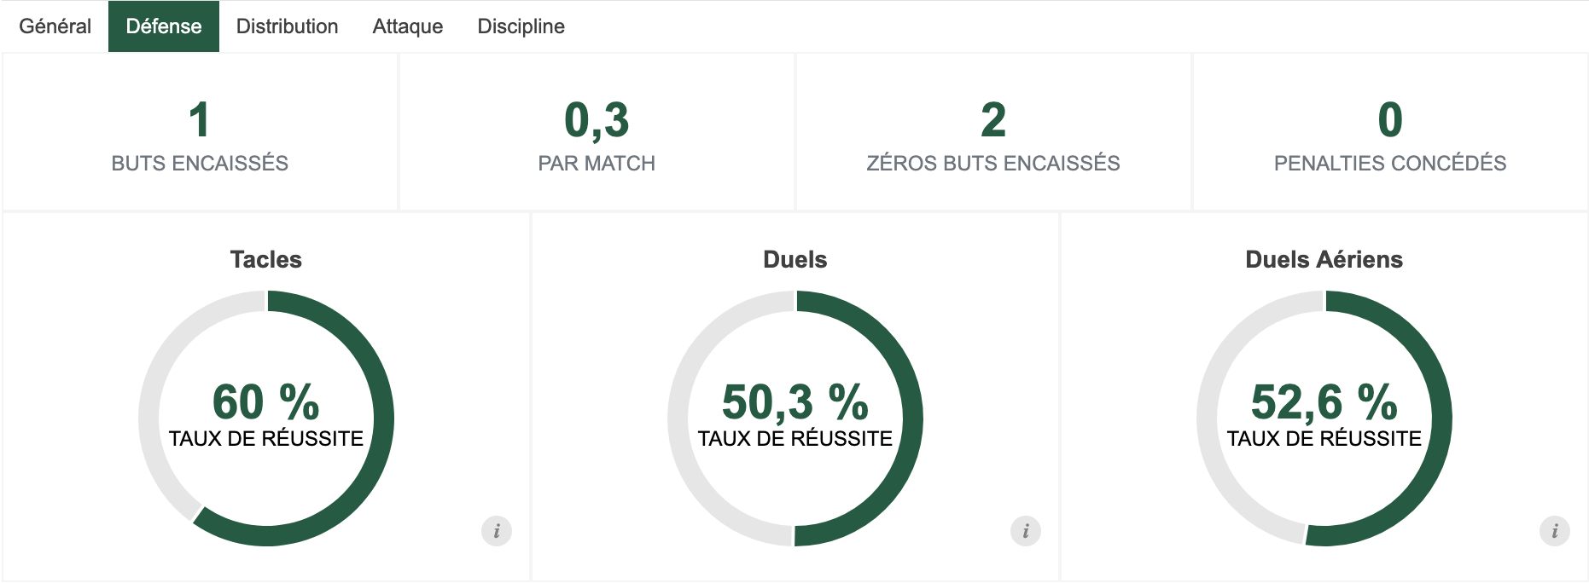The image size is (1589, 583).
Task: Switch to the Général tab
Action: [x=55, y=26]
